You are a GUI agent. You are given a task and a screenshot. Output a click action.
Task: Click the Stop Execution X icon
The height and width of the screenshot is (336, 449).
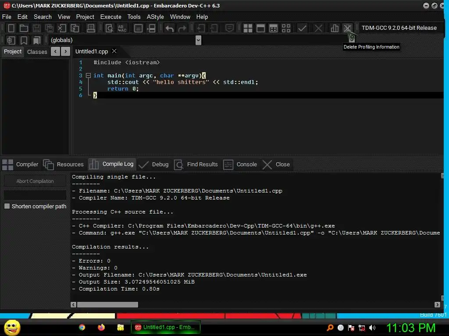(x=318, y=28)
